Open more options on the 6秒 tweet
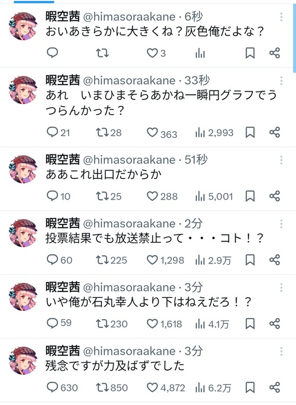The image size is (296, 405). [x=281, y=17]
